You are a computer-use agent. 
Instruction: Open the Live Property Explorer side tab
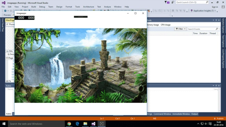pos(223,58)
